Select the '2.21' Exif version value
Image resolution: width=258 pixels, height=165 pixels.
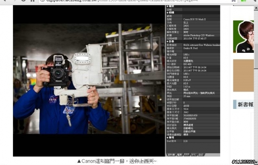(x=185, y=141)
